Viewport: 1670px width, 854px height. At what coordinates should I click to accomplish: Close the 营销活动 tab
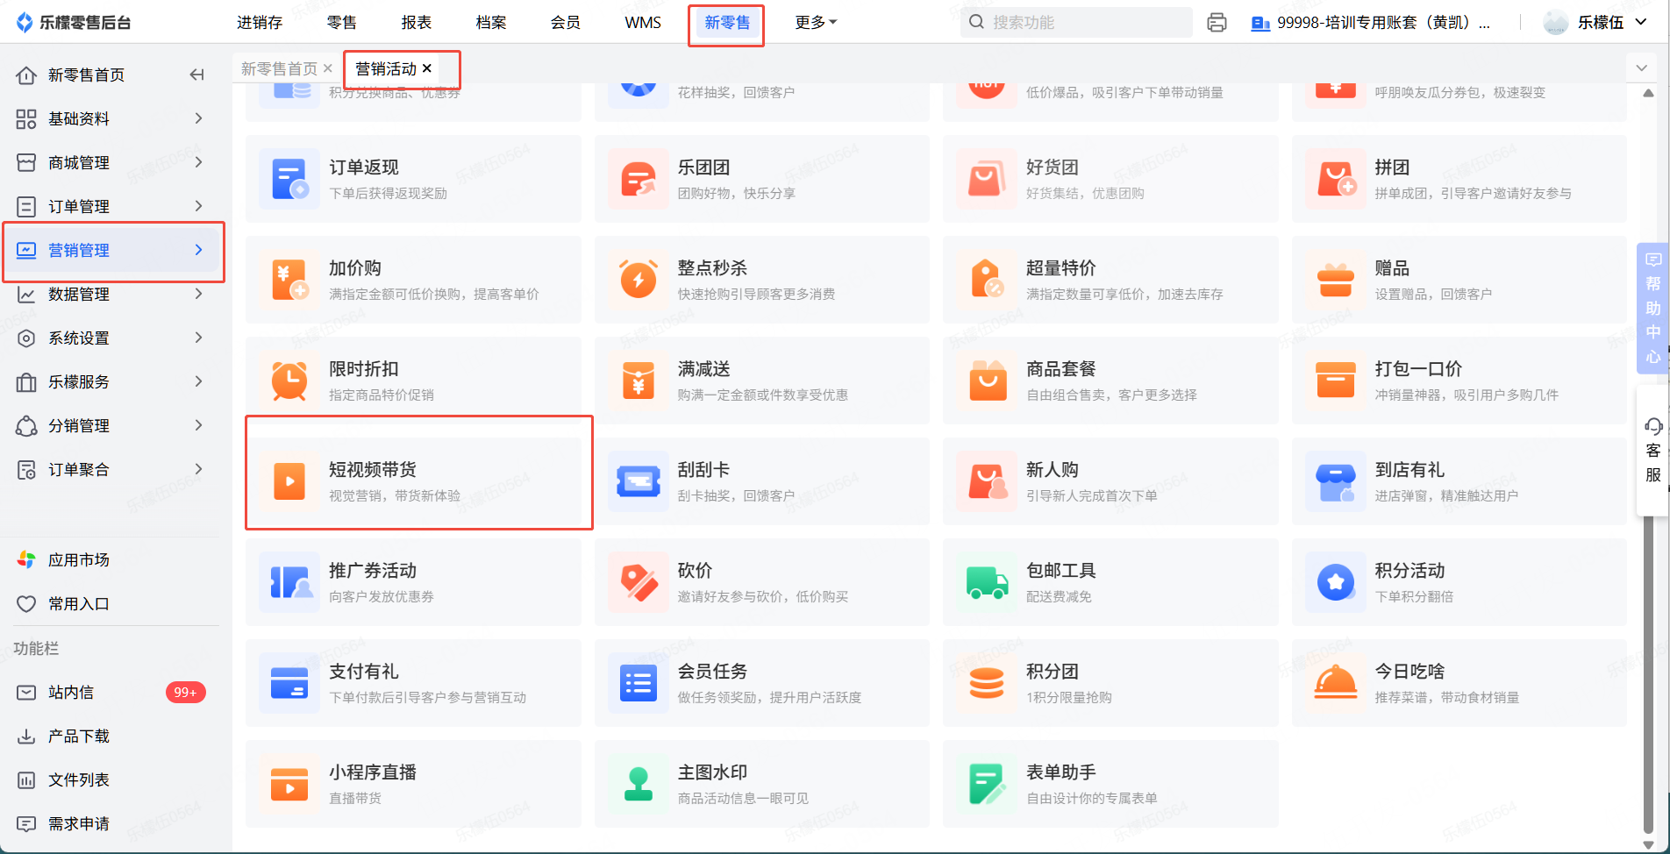[x=427, y=68]
